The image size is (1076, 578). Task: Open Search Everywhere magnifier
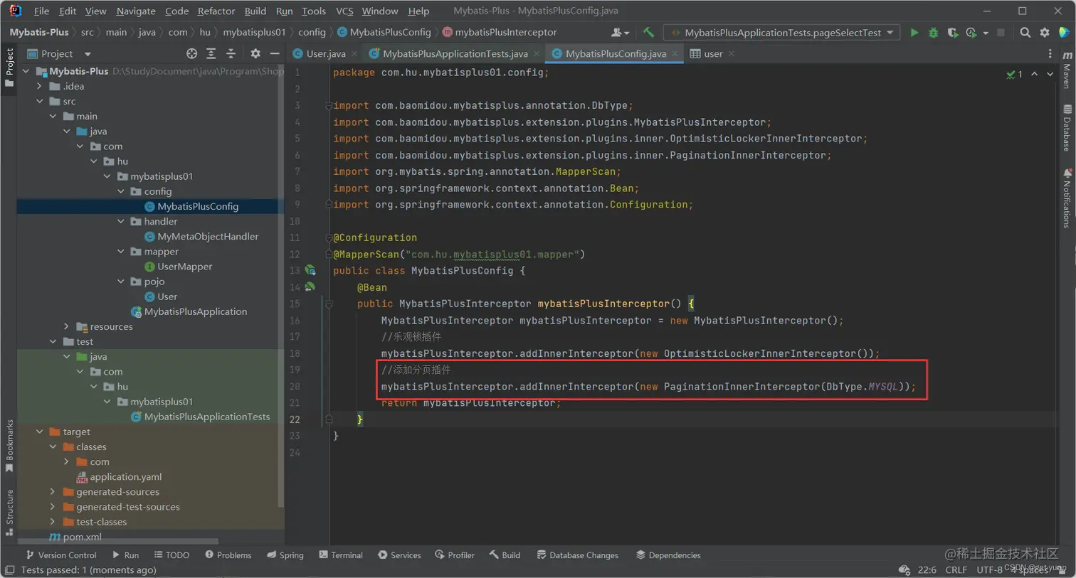pos(1025,33)
